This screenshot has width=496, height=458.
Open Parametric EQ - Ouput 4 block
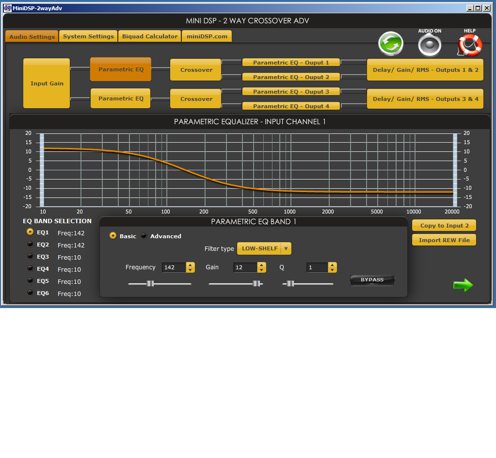pyautogui.click(x=291, y=106)
